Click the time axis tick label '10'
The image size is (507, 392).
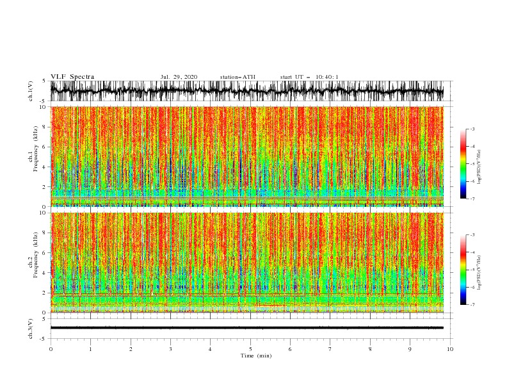click(x=450, y=349)
